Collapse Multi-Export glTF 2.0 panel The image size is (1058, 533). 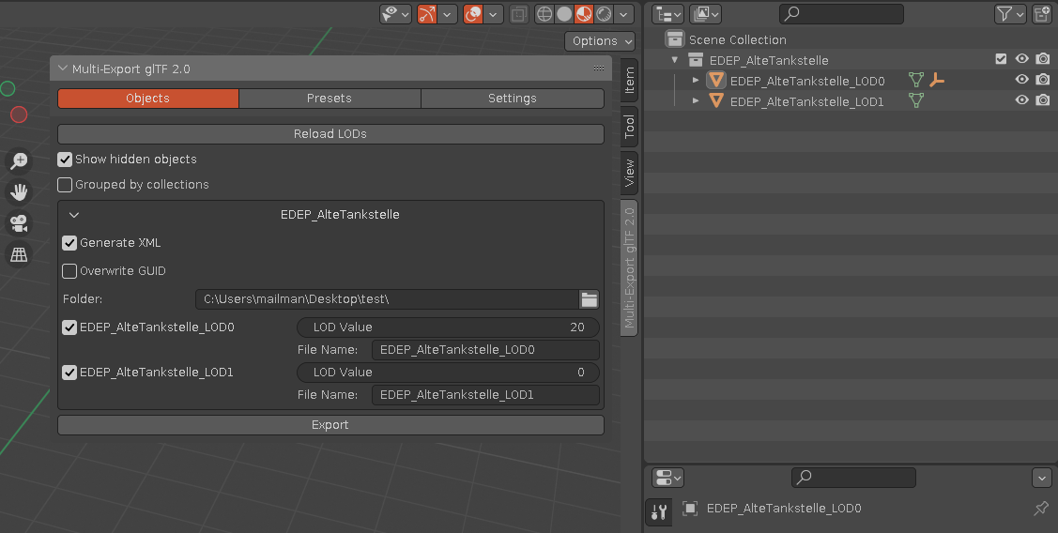(x=63, y=69)
